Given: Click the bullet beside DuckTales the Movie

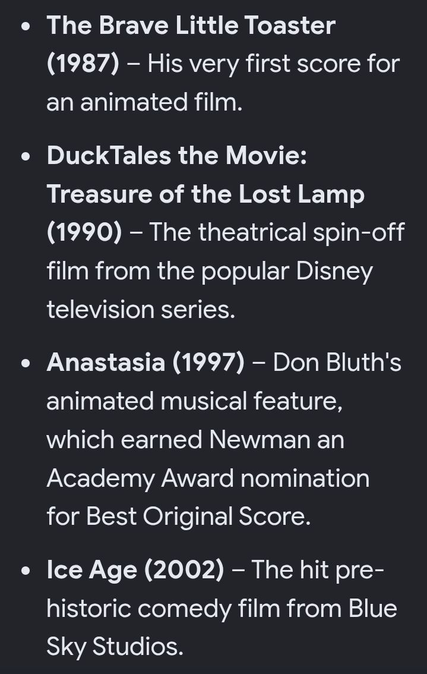Looking at the screenshot, I should [26, 156].
